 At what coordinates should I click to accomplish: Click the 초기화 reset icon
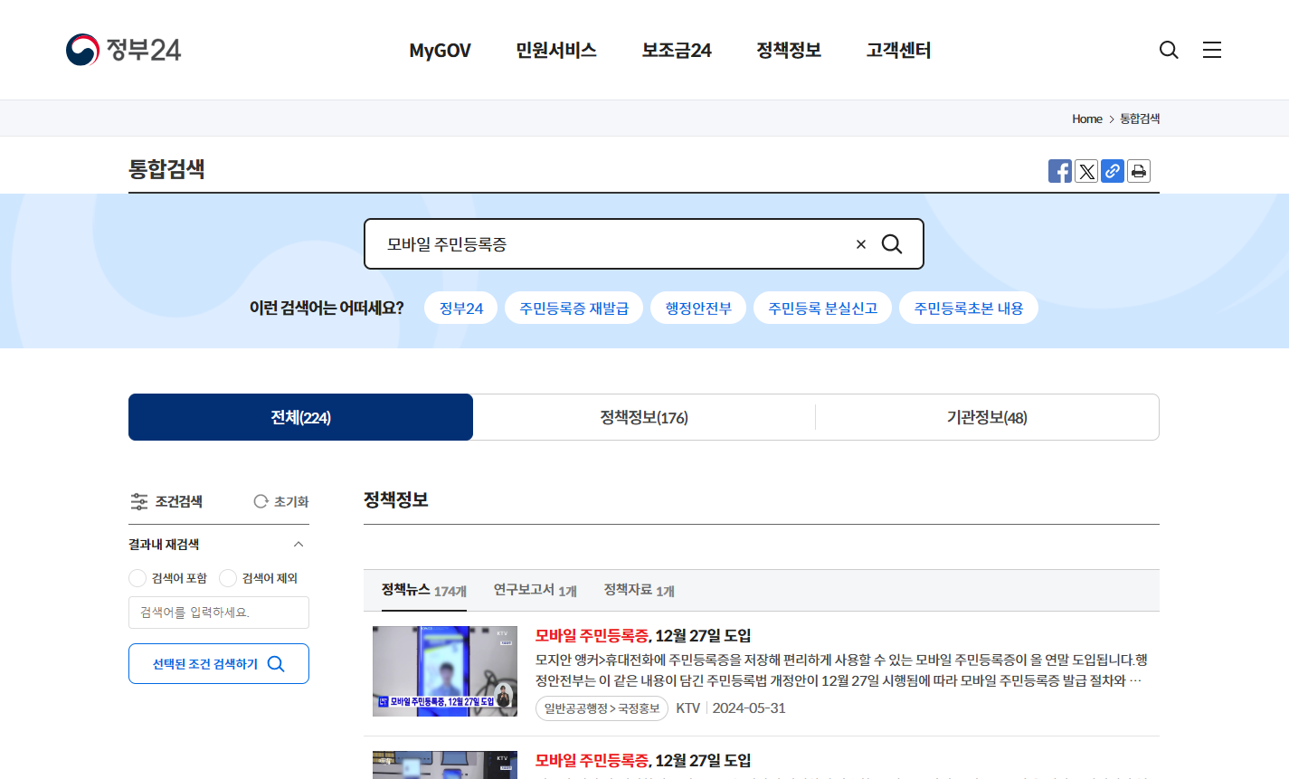(261, 501)
